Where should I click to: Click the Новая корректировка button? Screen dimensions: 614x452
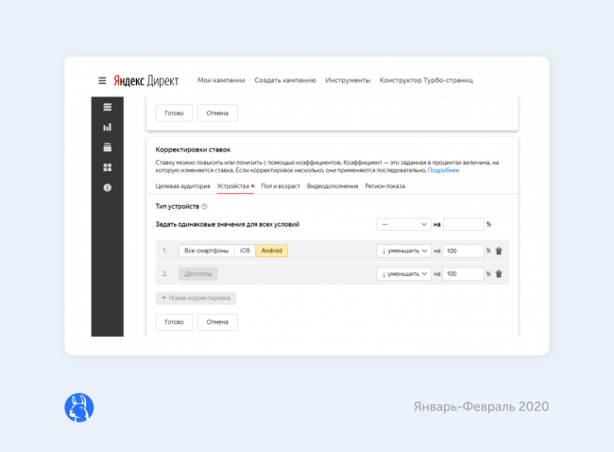pos(196,298)
